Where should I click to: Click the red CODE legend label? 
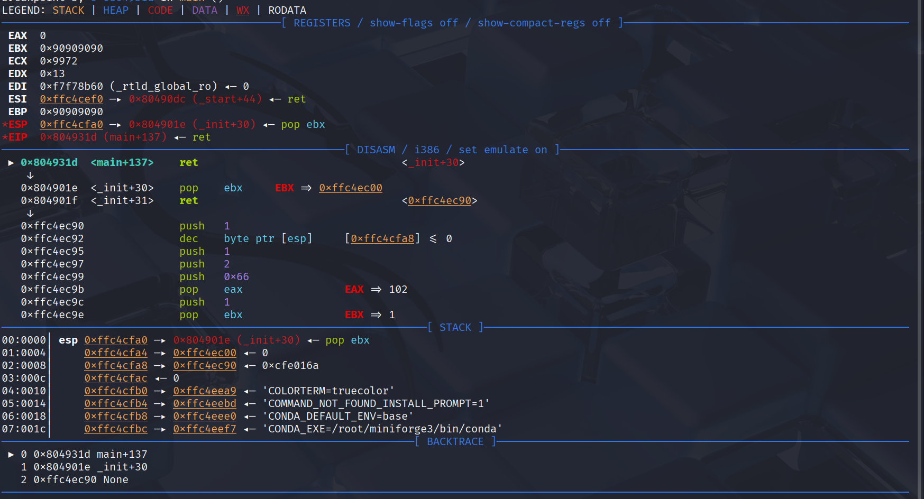coord(160,11)
